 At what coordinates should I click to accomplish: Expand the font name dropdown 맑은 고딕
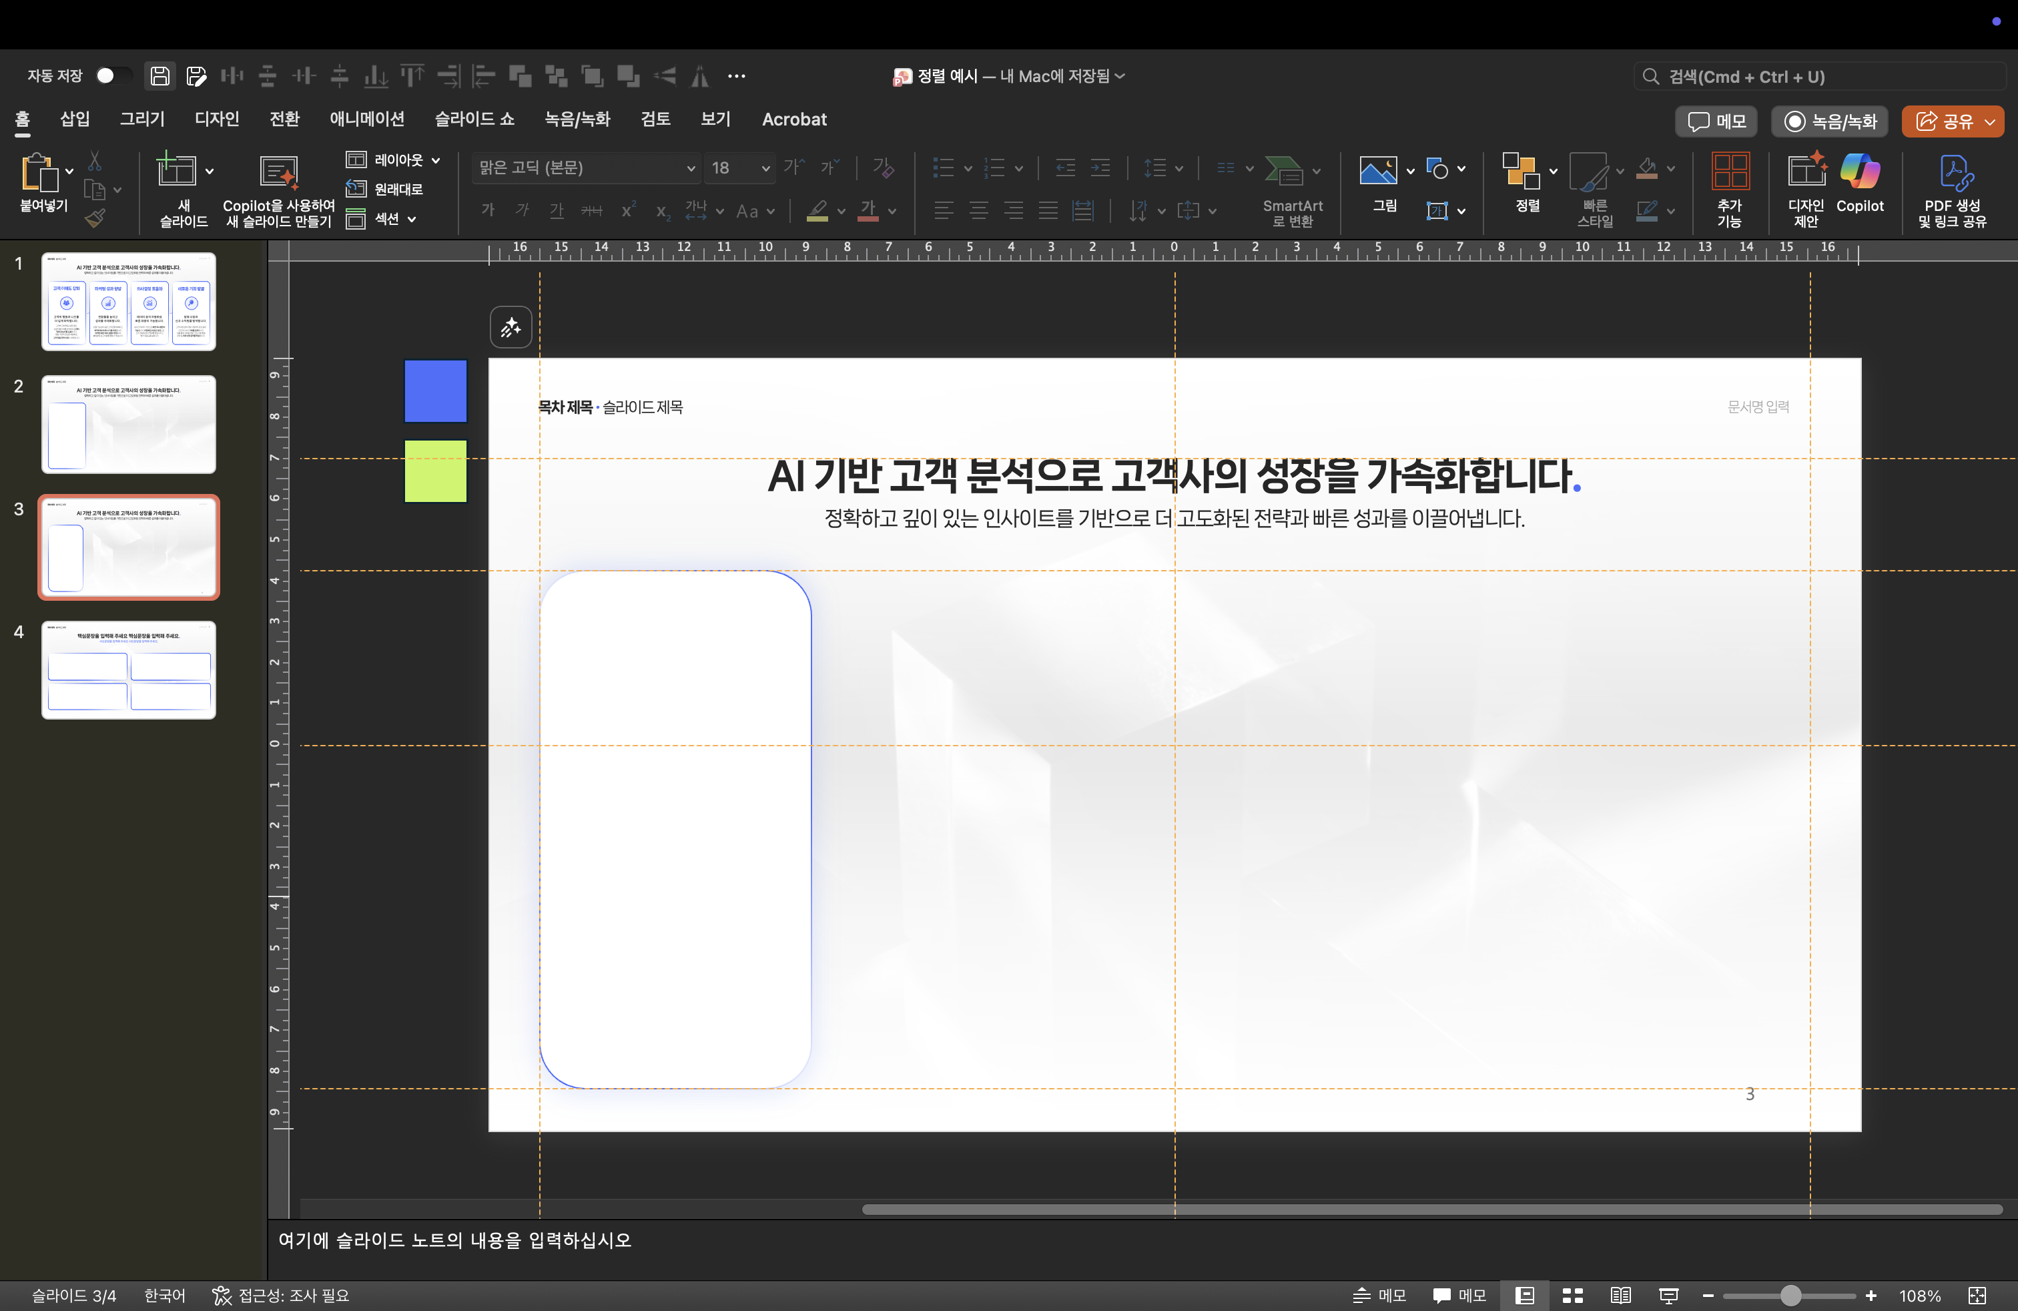click(690, 168)
